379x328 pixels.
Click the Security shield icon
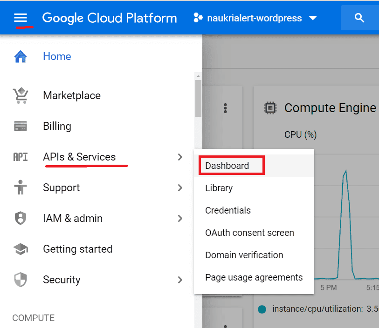tap(21, 280)
